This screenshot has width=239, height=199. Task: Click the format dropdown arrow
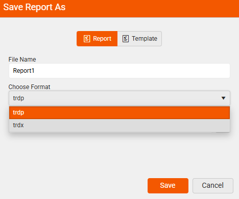tap(223, 98)
